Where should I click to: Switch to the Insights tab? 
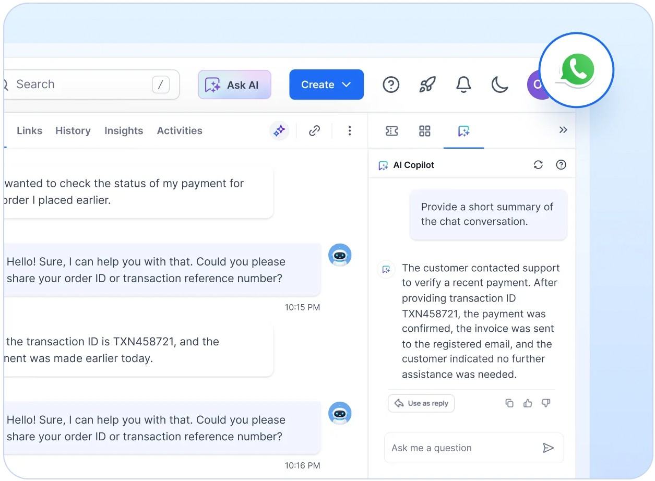[x=124, y=130]
